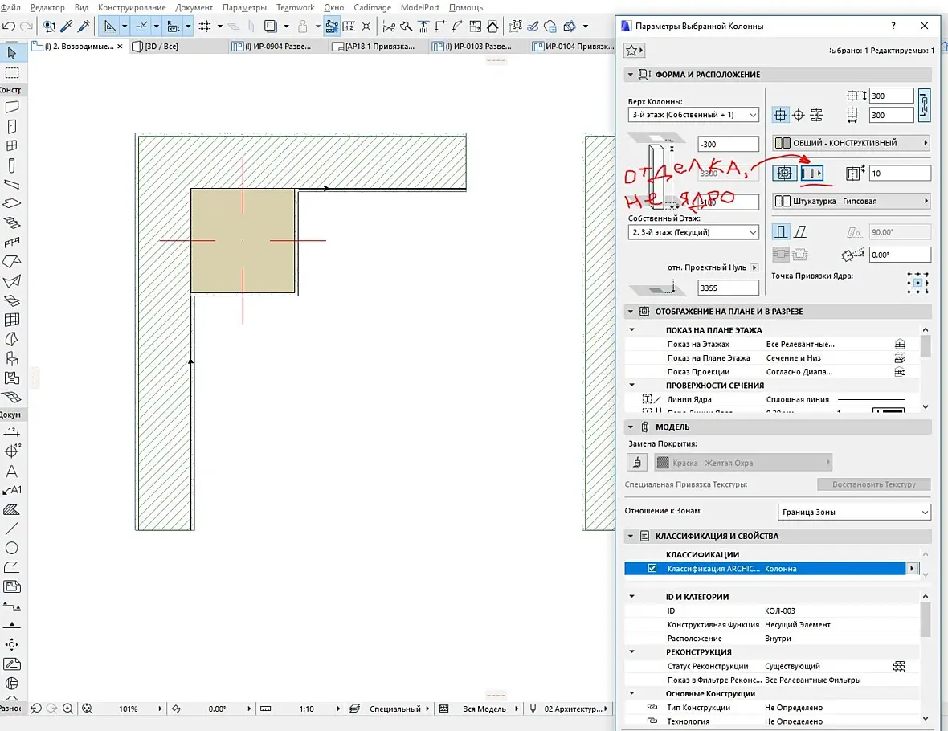
Task: Pick the Circle/Arc tool in toolbox
Action: (x=12, y=549)
